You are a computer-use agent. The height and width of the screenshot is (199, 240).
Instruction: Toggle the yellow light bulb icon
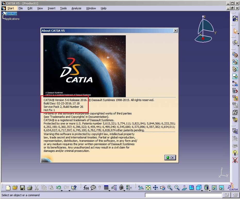click(235, 153)
